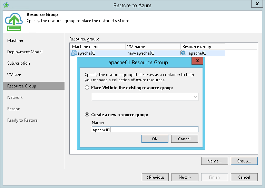Viewport: 265px width, 188px height.
Task: Click the apache01 machine icon in list
Action: click(74, 53)
